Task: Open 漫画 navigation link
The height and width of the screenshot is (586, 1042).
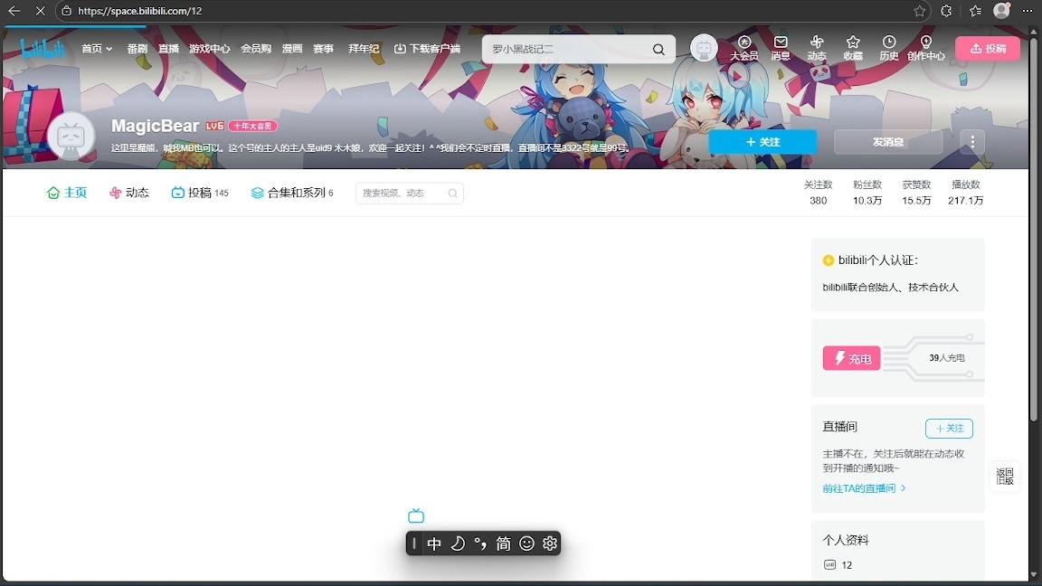Action: [x=292, y=49]
